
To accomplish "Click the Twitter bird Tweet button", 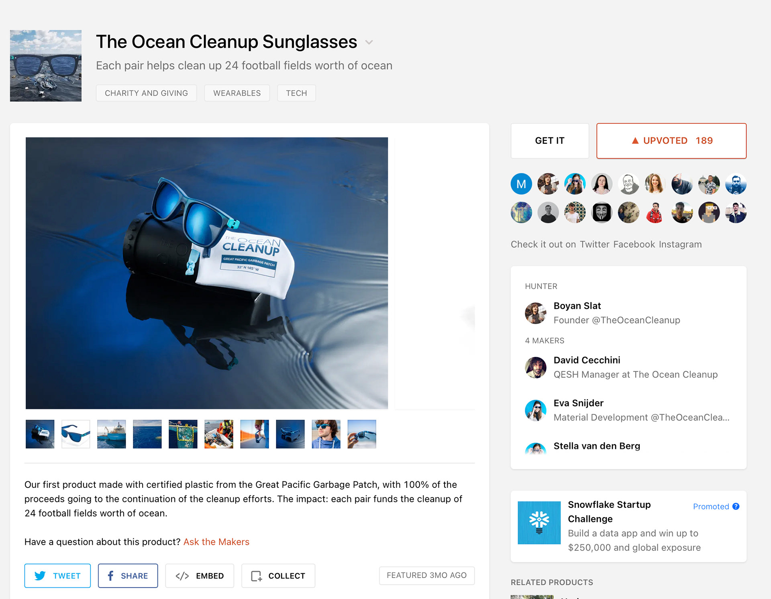I will point(57,576).
